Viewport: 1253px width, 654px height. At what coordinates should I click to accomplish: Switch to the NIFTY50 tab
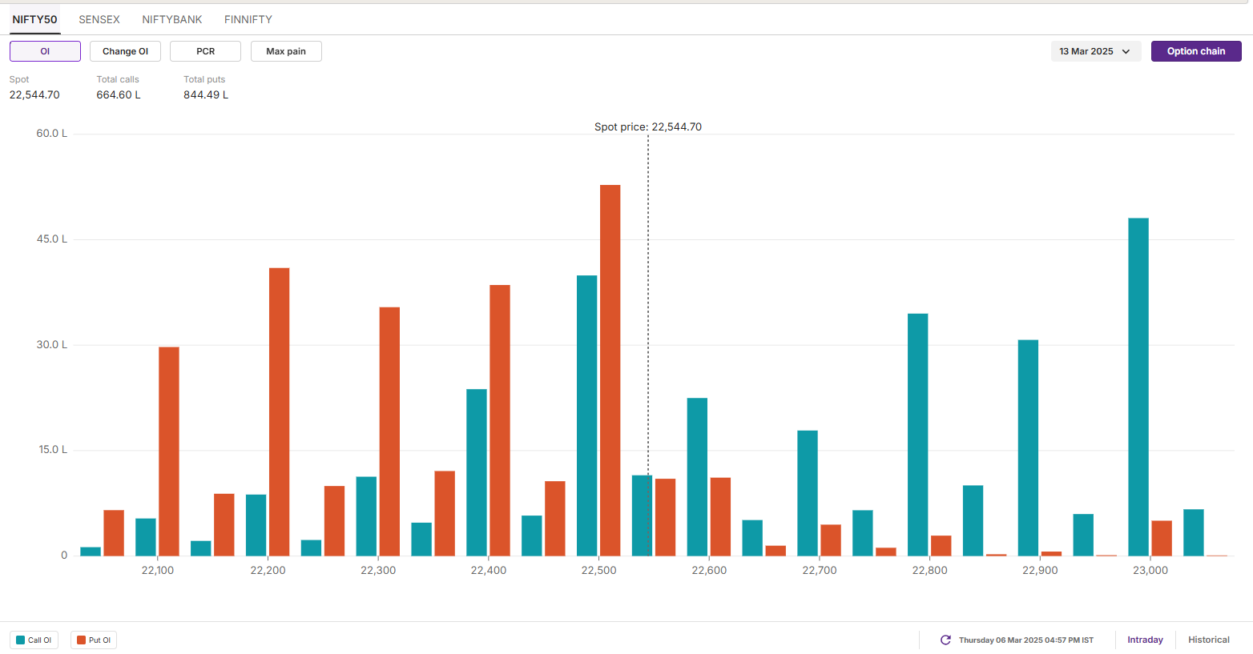[34, 19]
